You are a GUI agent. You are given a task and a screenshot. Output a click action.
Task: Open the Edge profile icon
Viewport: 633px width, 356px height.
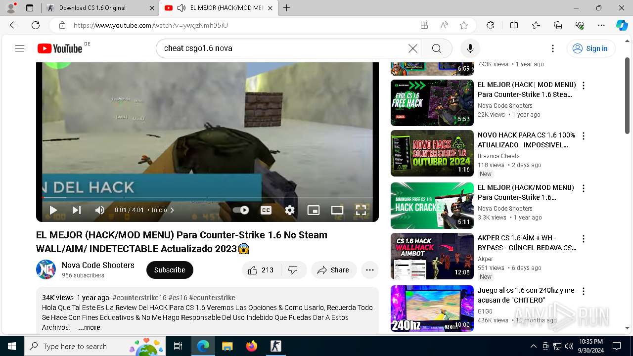point(11,8)
